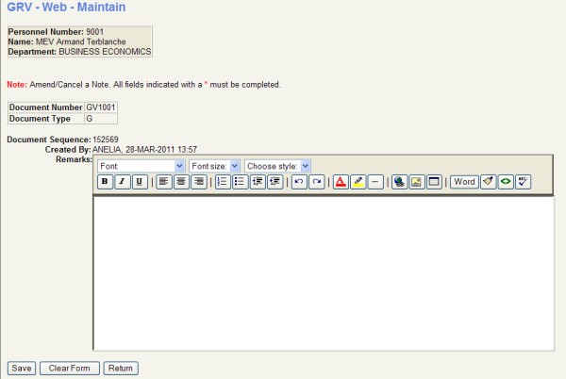Screen dimensions: 566x379
Task: Decrease the text indent
Action: [258, 182]
